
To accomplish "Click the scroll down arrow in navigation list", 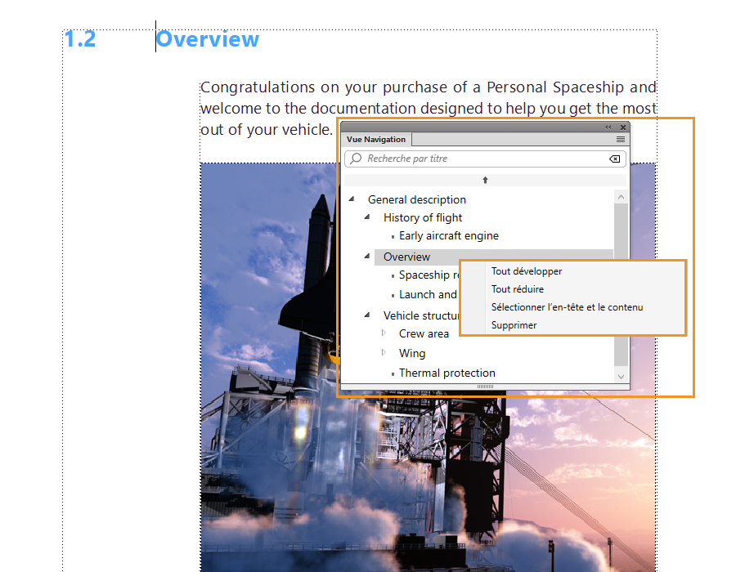I will pyautogui.click(x=621, y=376).
